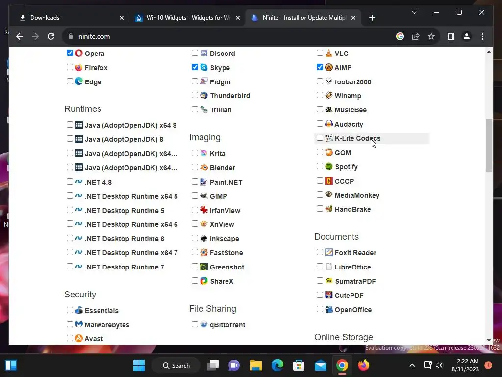Viewport: 502px width, 377px height.
Task: Click the page vertical scrollbar thumb
Action: (x=489, y=145)
